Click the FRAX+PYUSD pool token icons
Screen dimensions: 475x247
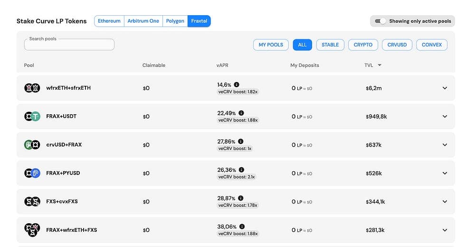[32, 173]
